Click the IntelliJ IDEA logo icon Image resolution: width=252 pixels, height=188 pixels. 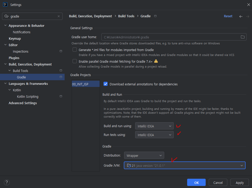(5, 4)
